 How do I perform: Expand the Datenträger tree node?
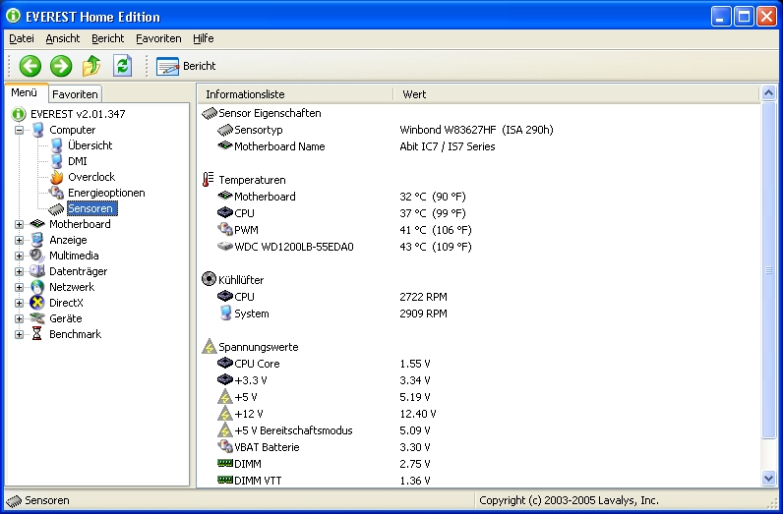click(19, 271)
